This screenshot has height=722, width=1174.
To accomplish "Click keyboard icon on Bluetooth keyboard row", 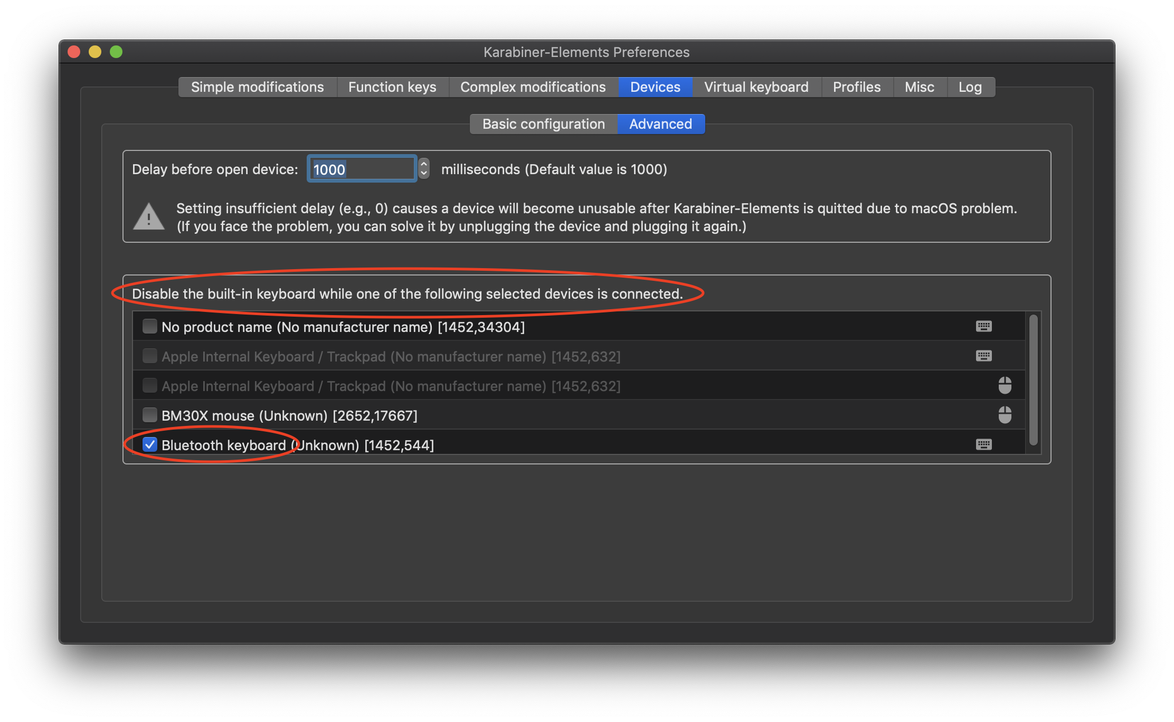I will tap(983, 445).
